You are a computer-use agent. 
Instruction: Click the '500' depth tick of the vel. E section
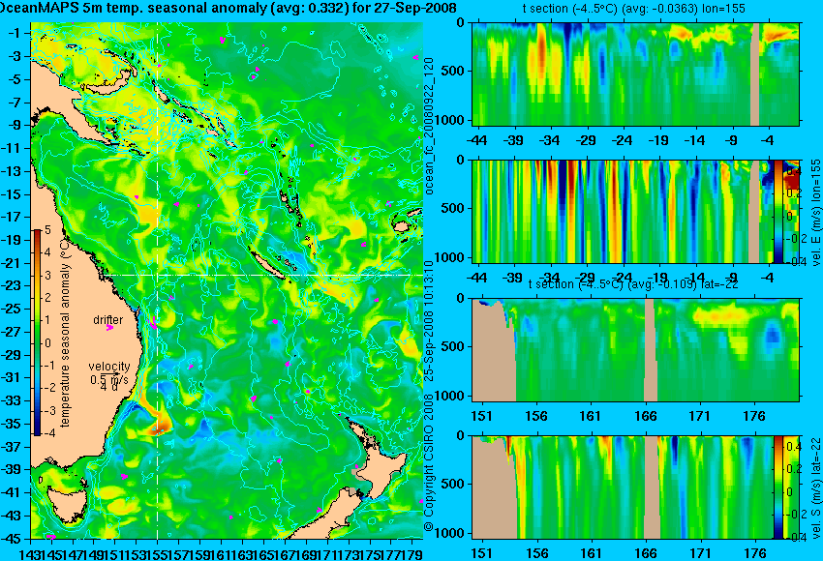(x=454, y=208)
